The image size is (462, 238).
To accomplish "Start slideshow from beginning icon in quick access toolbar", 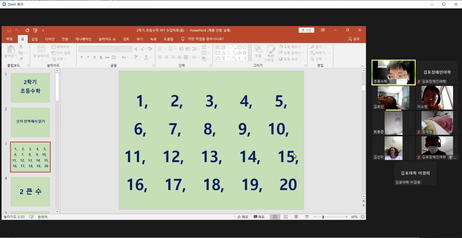I will click(35, 30).
